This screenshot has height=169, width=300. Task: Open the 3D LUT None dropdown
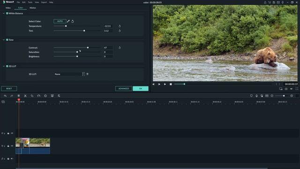(x=69, y=74)
